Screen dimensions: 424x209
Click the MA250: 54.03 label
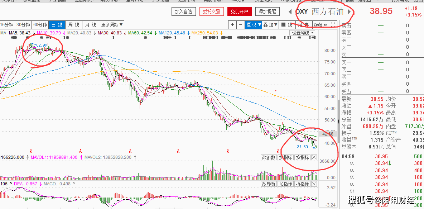click(205, 33)
